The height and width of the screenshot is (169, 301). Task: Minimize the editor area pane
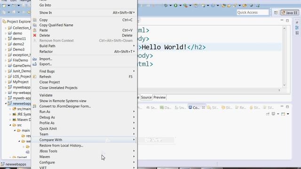coord(282,20)
